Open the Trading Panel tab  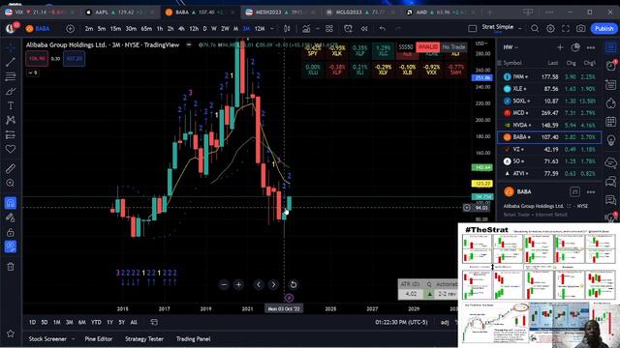coord(194,339)
